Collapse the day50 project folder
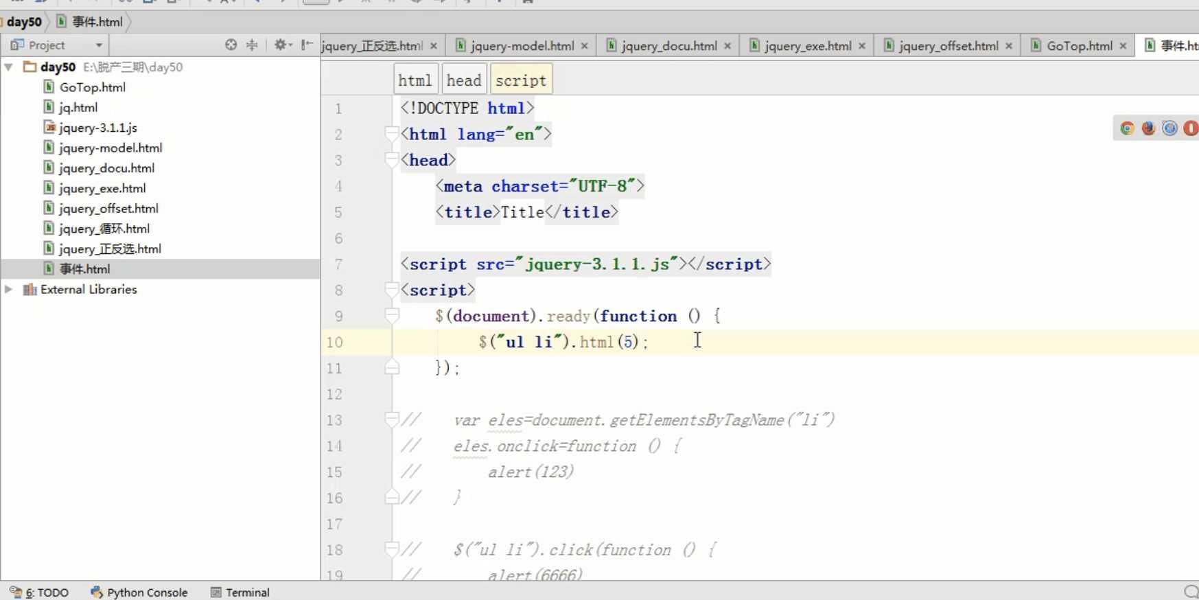Viewport: 1199px width, 600px height. (x=8, y=67)
